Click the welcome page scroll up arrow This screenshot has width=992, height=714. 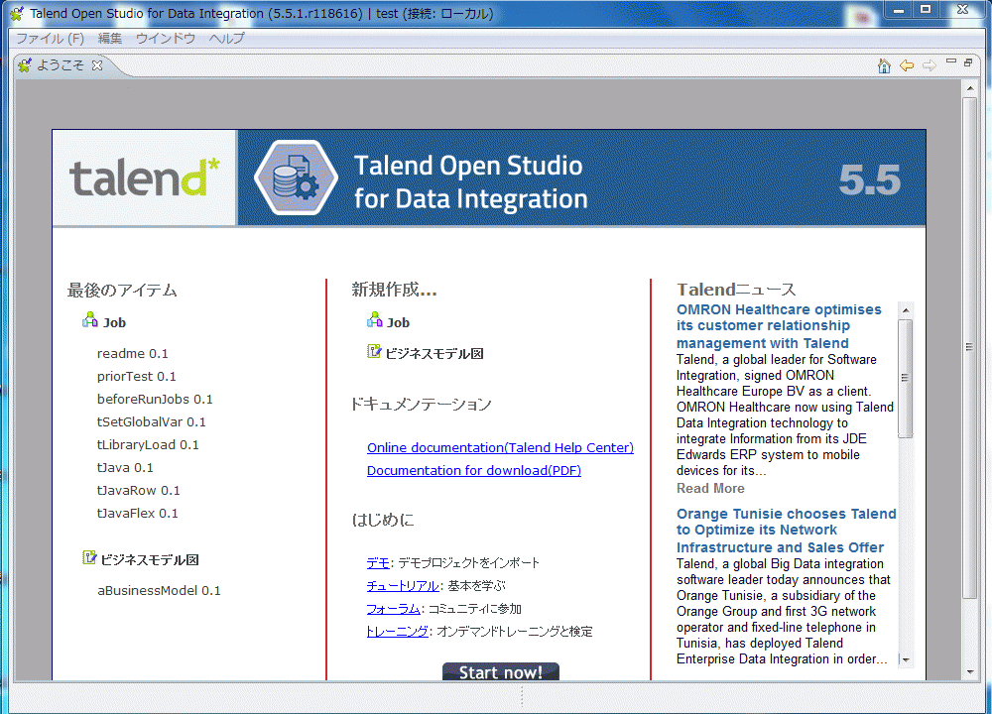point(970,89)
